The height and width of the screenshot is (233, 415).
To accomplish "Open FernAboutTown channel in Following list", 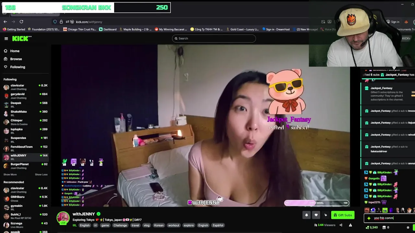I will pyautogui.click(x=25, y=148).
